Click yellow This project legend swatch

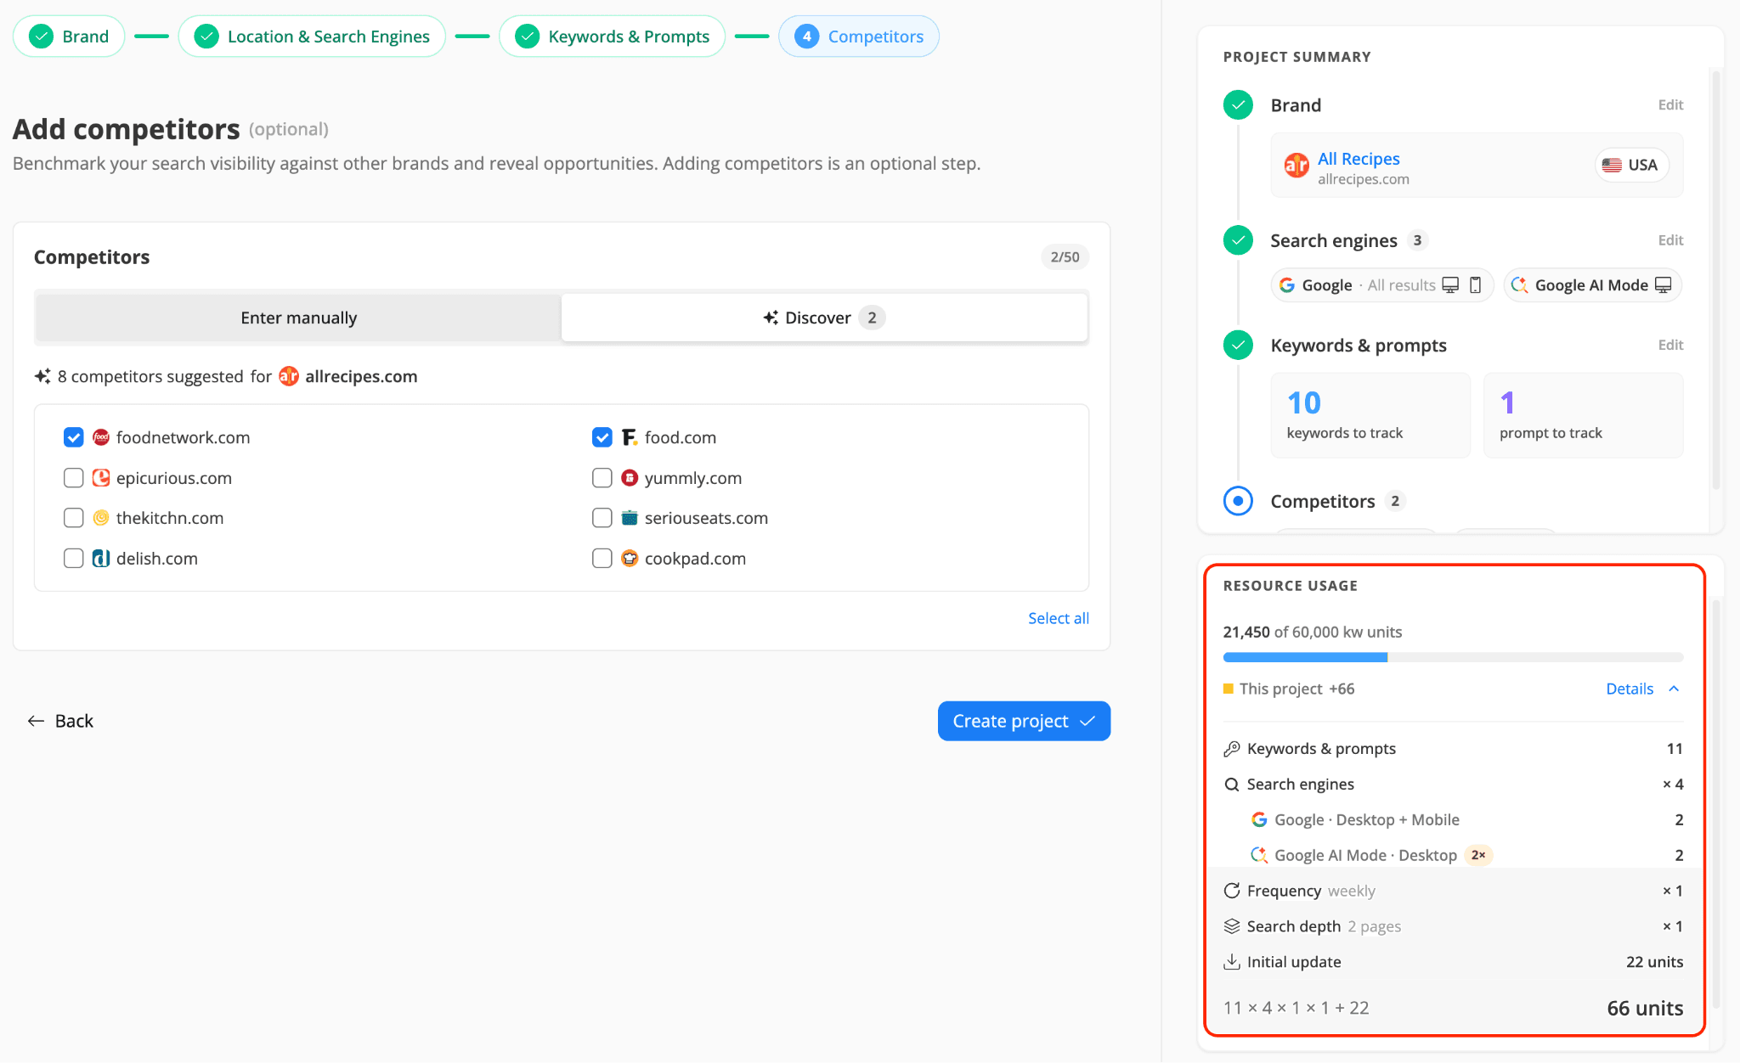pyautogui.click(x=1228, y=689)
